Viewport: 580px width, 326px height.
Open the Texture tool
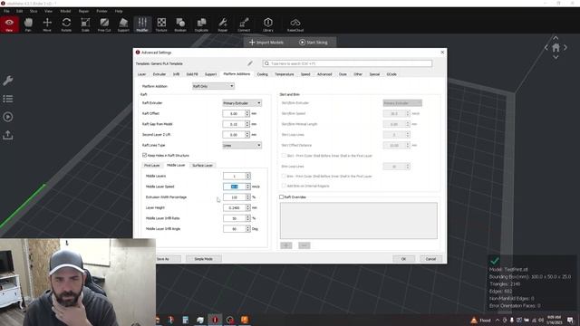(161, 24)
